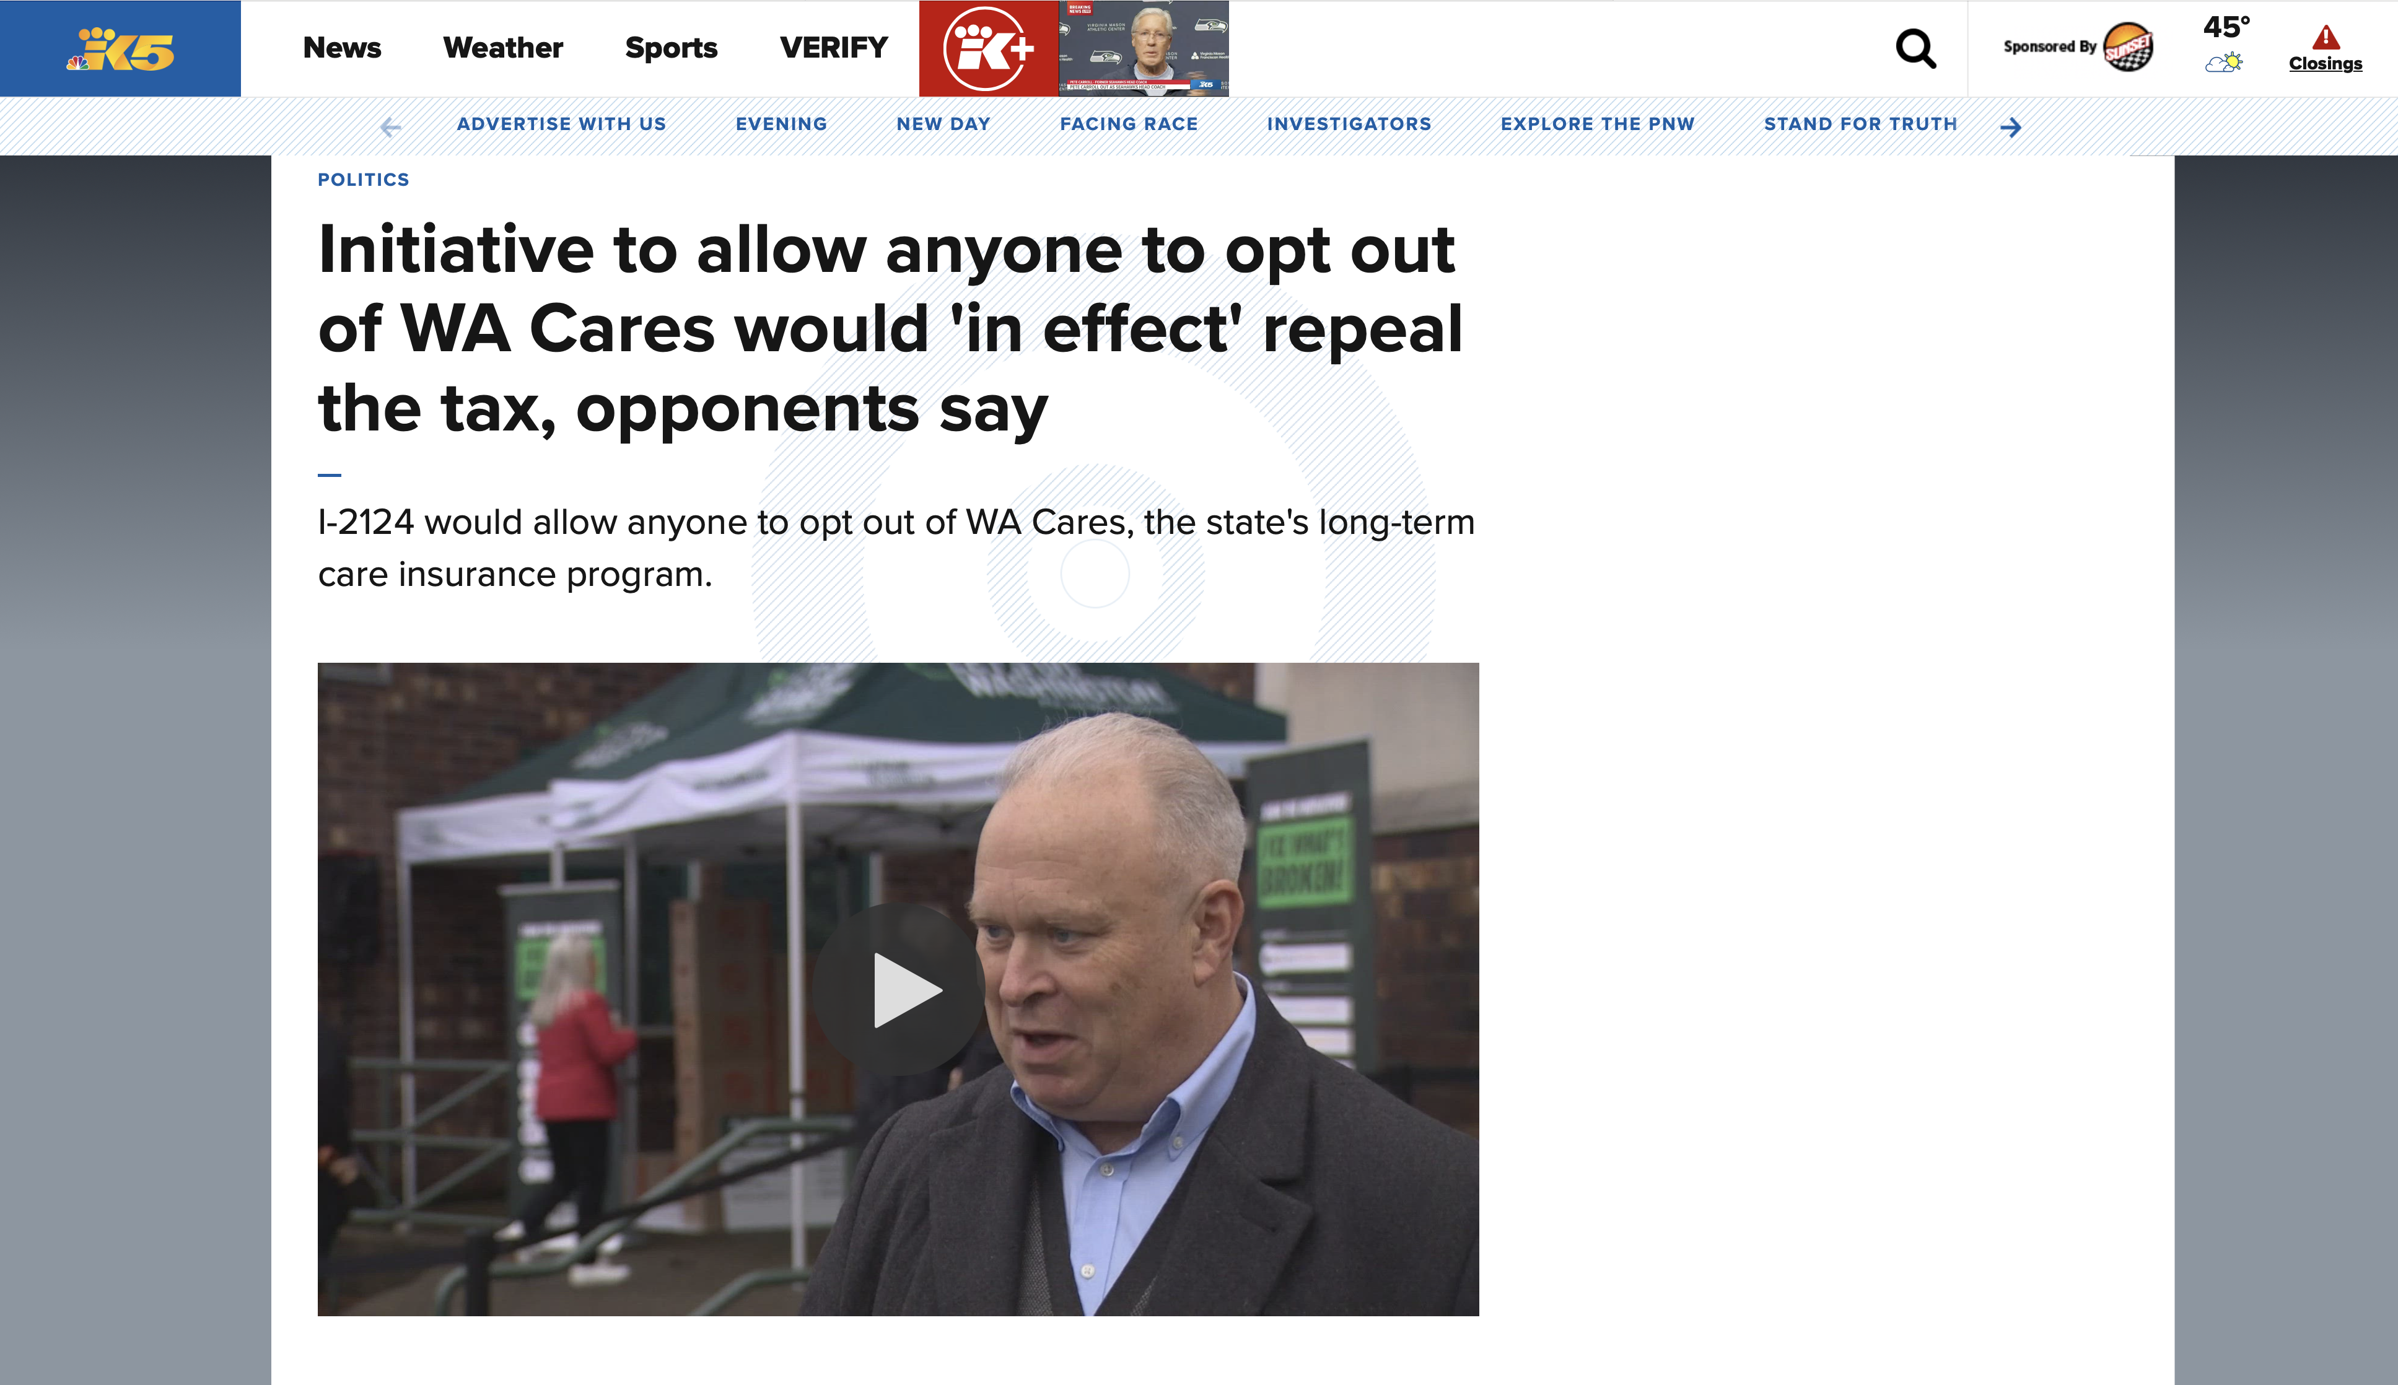The image size is (2398, 1385).
Task: Click the right arrow in subnav
Action: [2011, 126]
